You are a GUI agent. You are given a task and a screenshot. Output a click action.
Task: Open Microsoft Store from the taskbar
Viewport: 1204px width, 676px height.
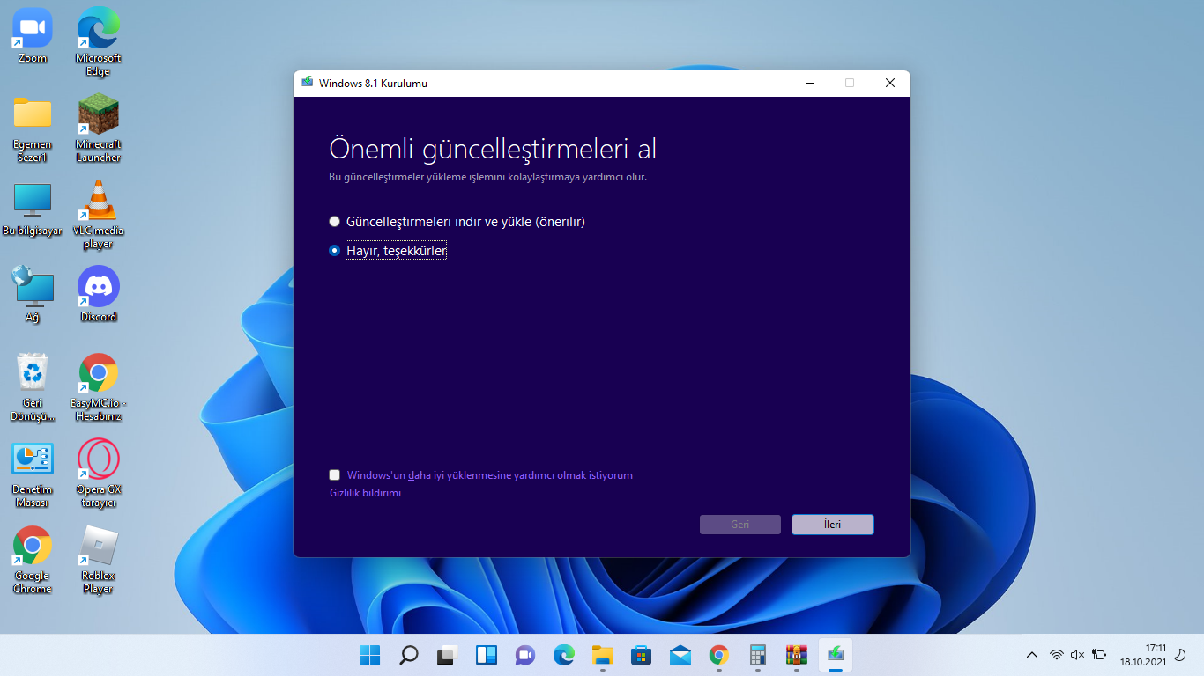tap(641, 655)
